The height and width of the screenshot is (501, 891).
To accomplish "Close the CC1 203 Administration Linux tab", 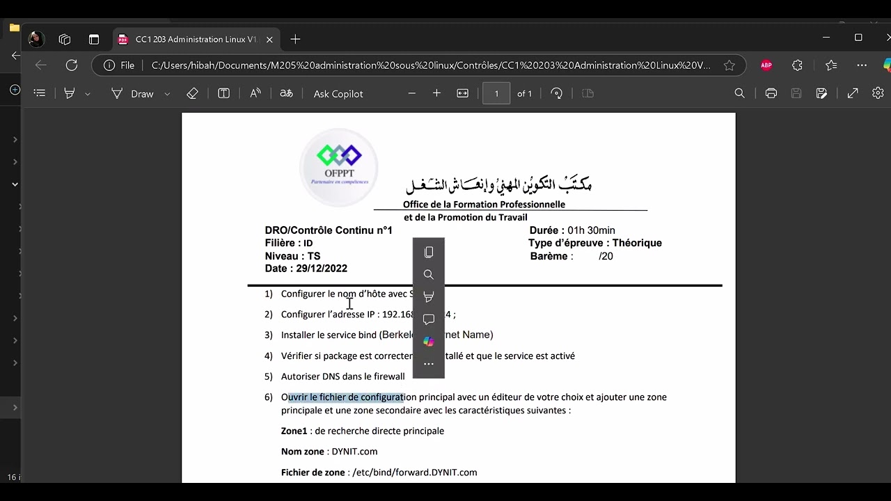I will (x=269, y=40).
